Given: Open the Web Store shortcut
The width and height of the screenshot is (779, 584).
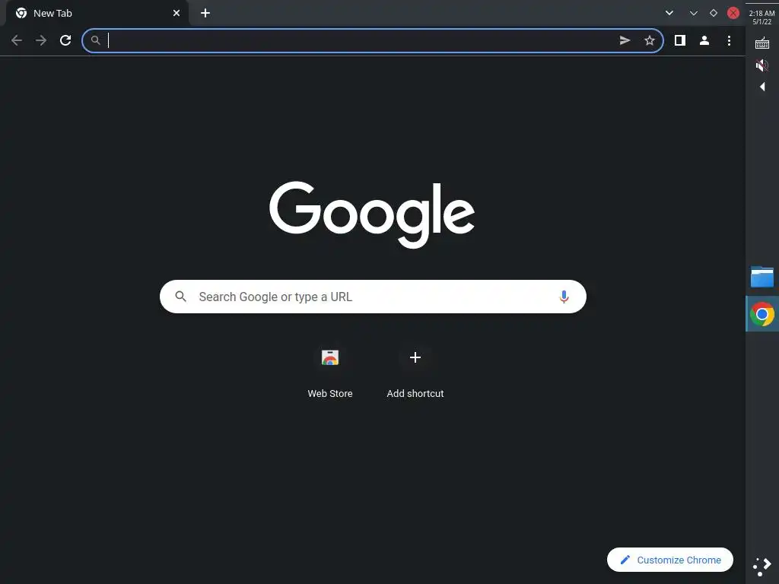Looking at the screenshot, I should (x=330, y=373).
